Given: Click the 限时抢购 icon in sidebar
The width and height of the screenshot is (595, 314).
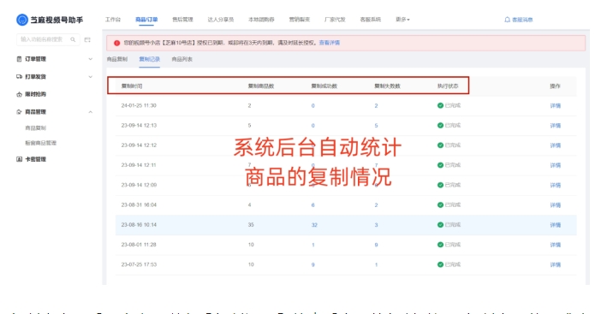Looking at the screenshot, I should click(20, 94).
